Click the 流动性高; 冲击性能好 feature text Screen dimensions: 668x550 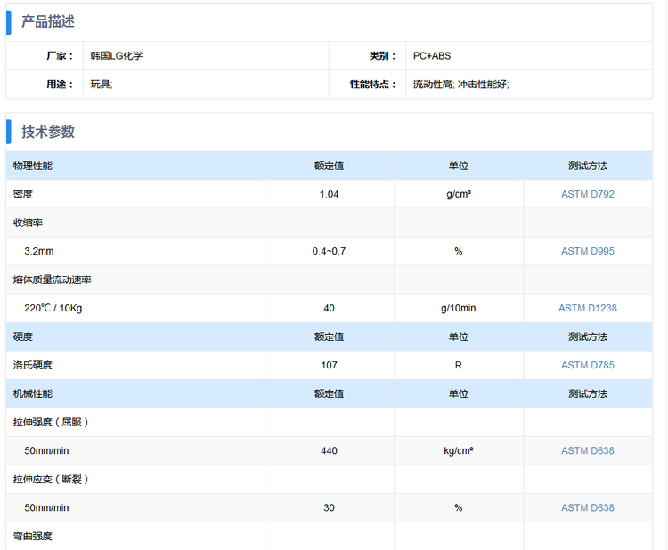coord(460,85)
